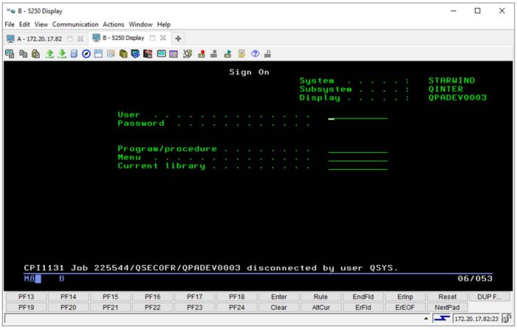Click the green download (receive file) icon
The width and height of the screenshot is (517, 330).
coord(61,53)
